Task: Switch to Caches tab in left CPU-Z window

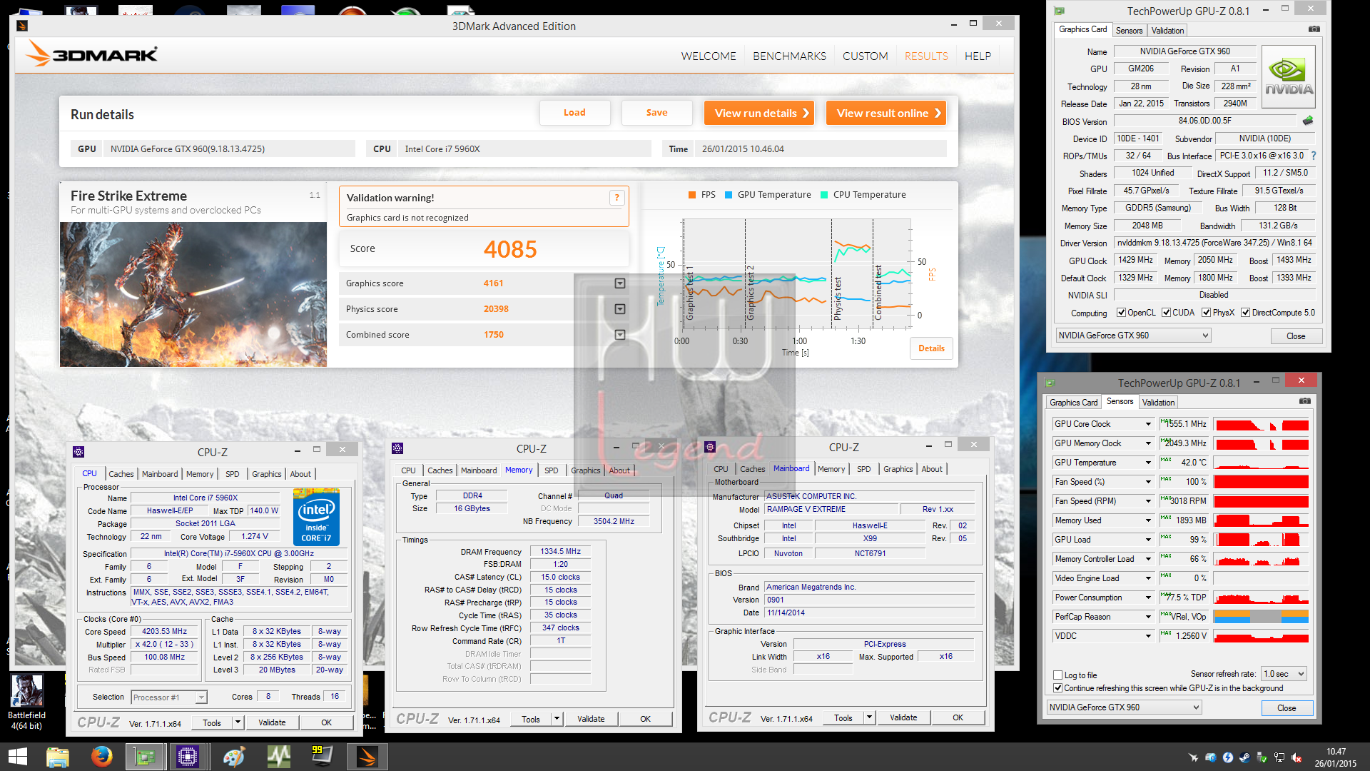Action: tap(121, 474)
